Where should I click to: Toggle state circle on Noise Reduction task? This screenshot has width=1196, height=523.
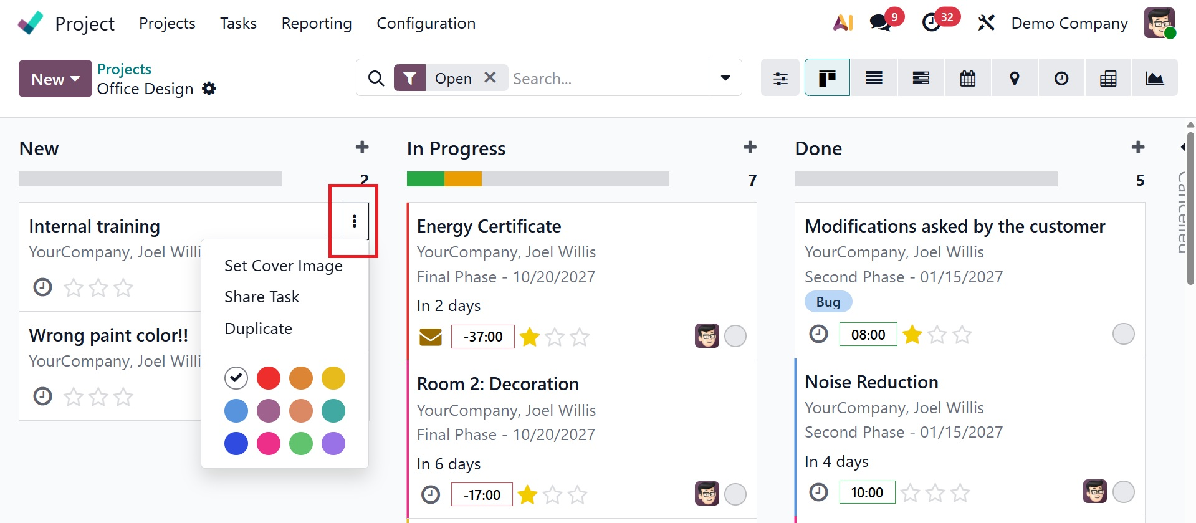(x=1123, y=492)
